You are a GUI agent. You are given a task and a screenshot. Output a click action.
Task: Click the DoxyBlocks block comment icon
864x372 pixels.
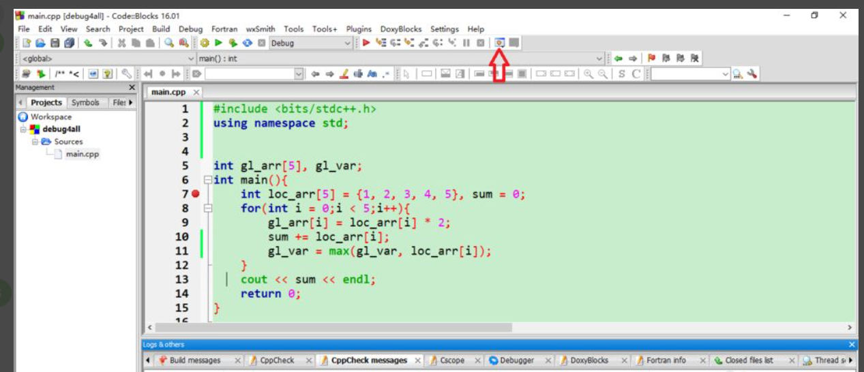61,74
